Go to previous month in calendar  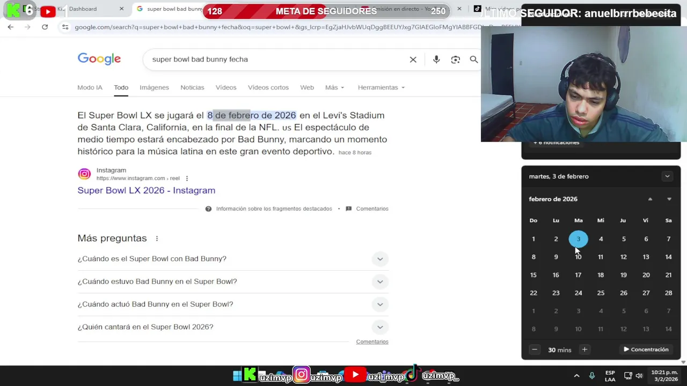(650, 199)
